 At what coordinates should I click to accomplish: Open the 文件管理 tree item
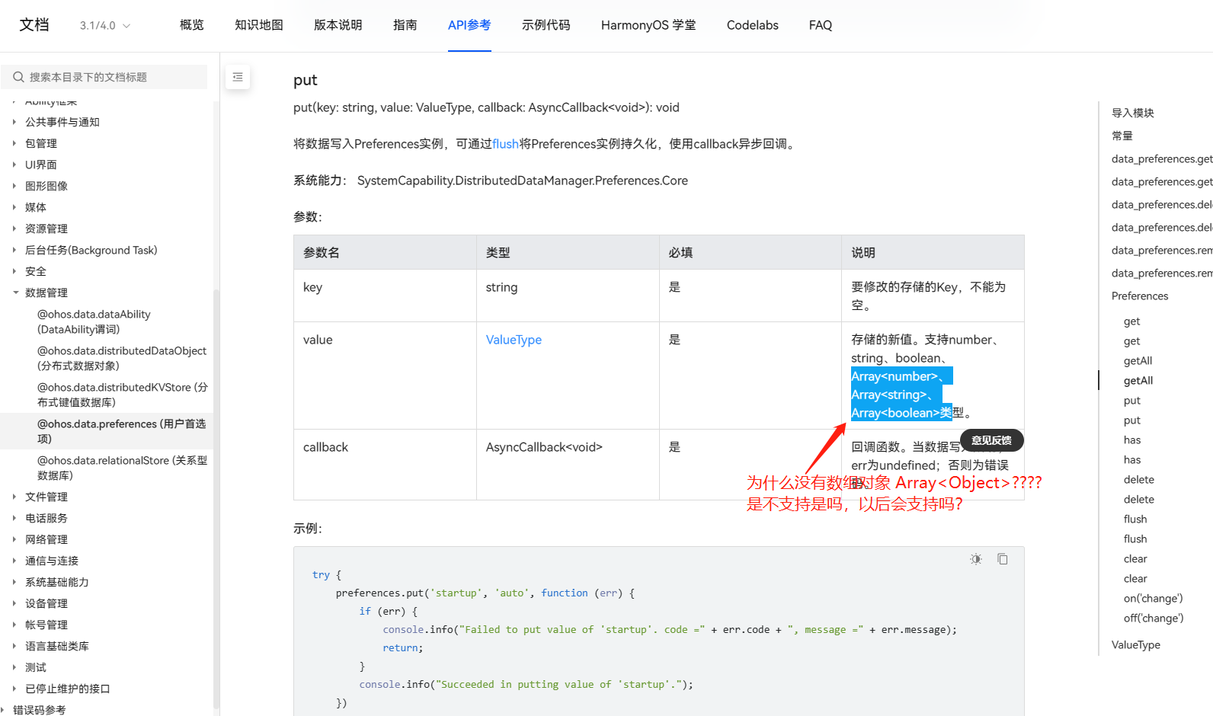(x=46, y=497)
